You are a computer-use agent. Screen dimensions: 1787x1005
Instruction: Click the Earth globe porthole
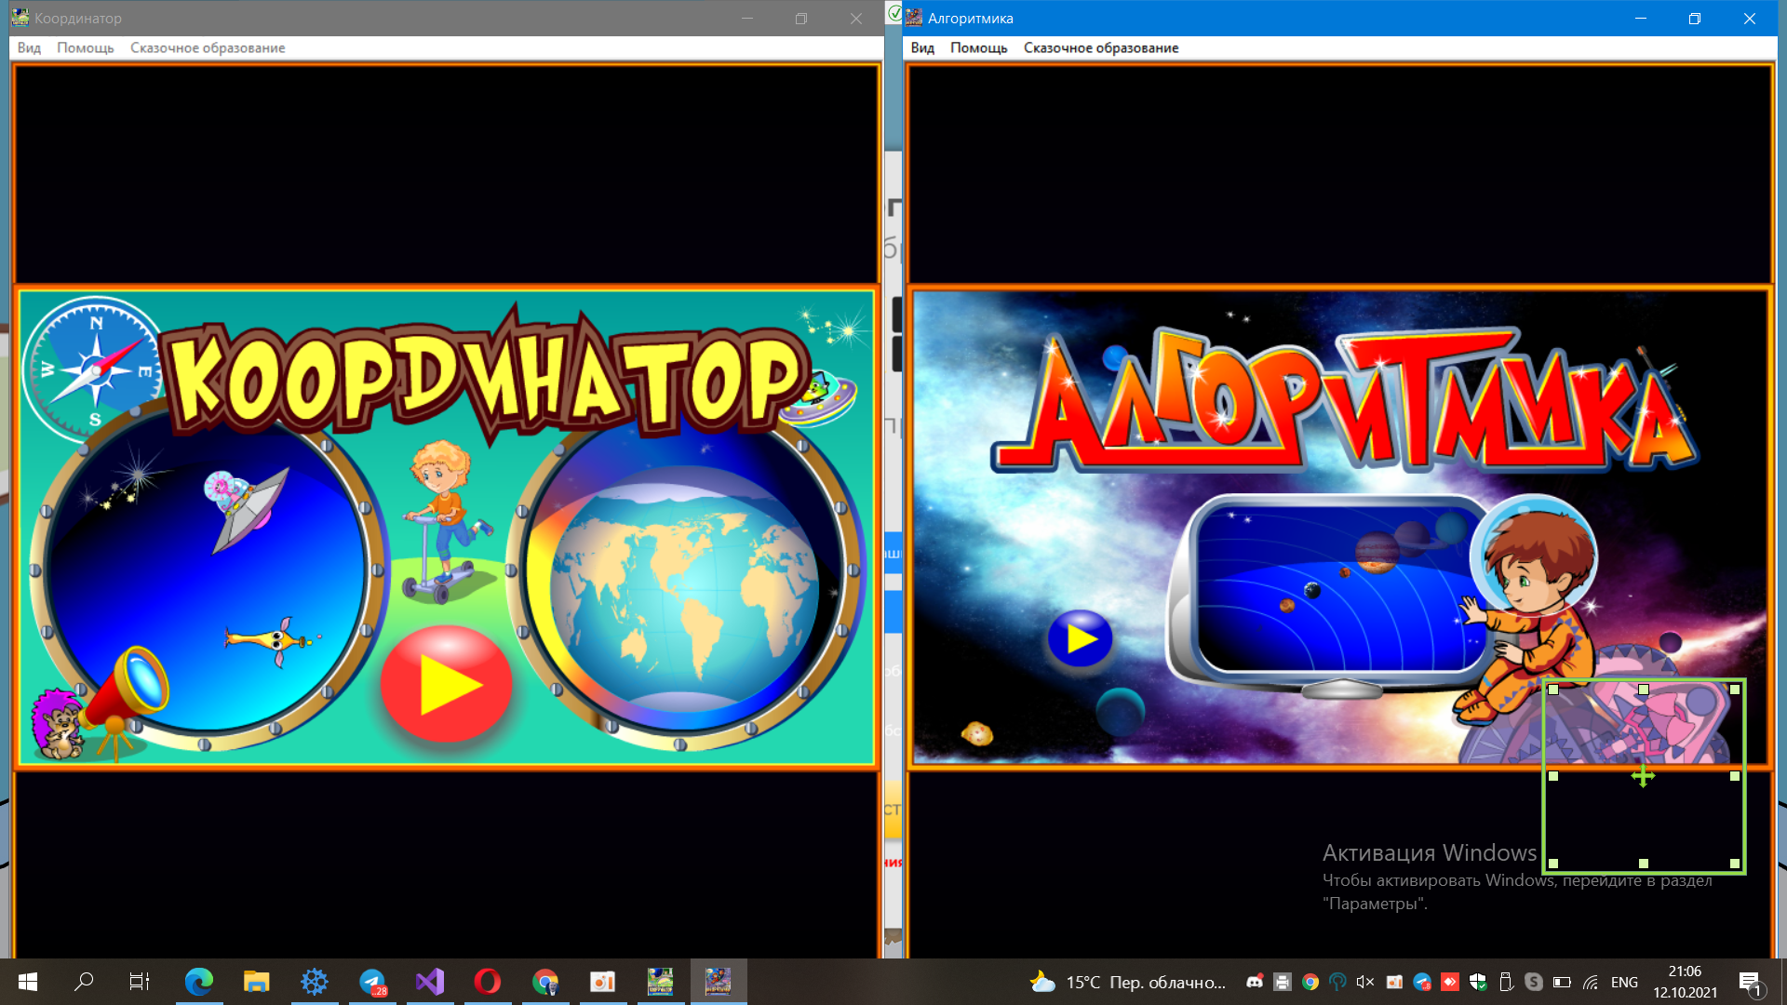(684, 586)
